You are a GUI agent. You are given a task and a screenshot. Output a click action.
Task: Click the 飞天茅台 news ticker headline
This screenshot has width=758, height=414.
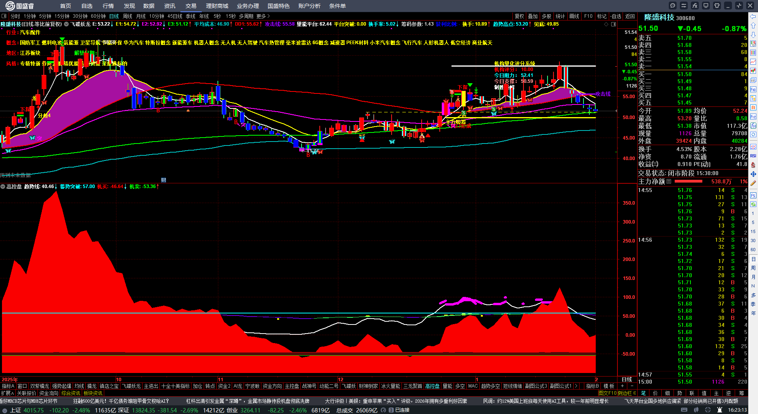[681, 401]
